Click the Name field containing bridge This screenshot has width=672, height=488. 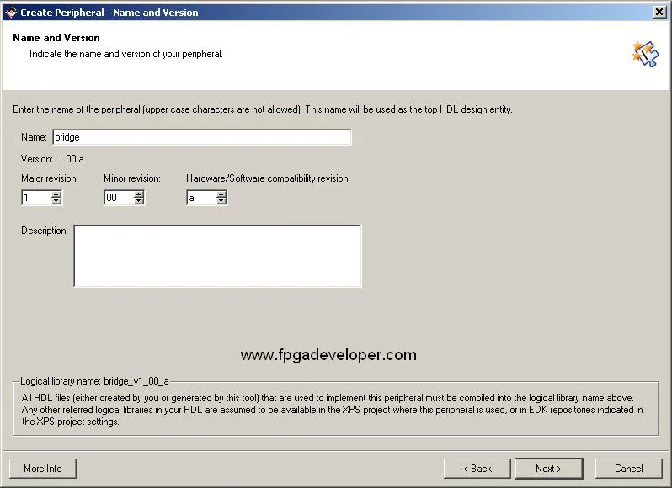tap(201, 137)
